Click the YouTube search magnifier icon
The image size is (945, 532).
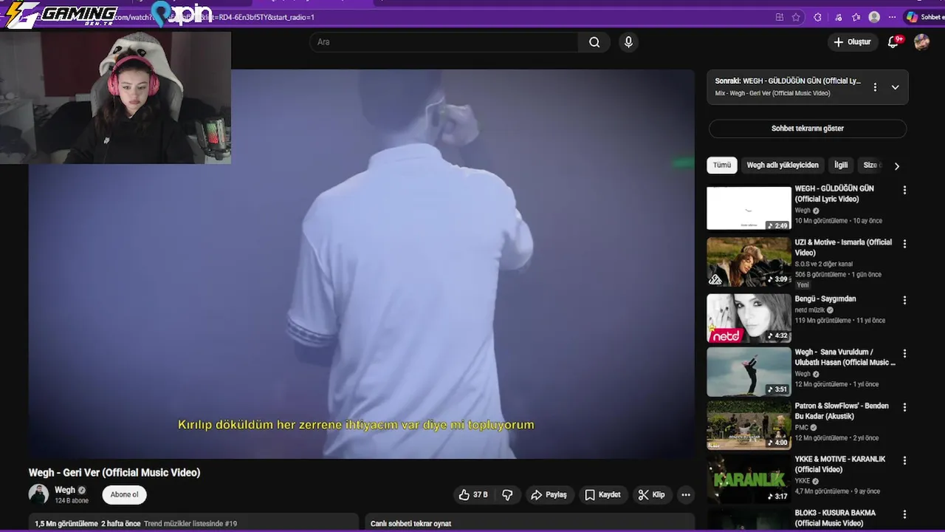pyautogui.click(x=594, y=42)
